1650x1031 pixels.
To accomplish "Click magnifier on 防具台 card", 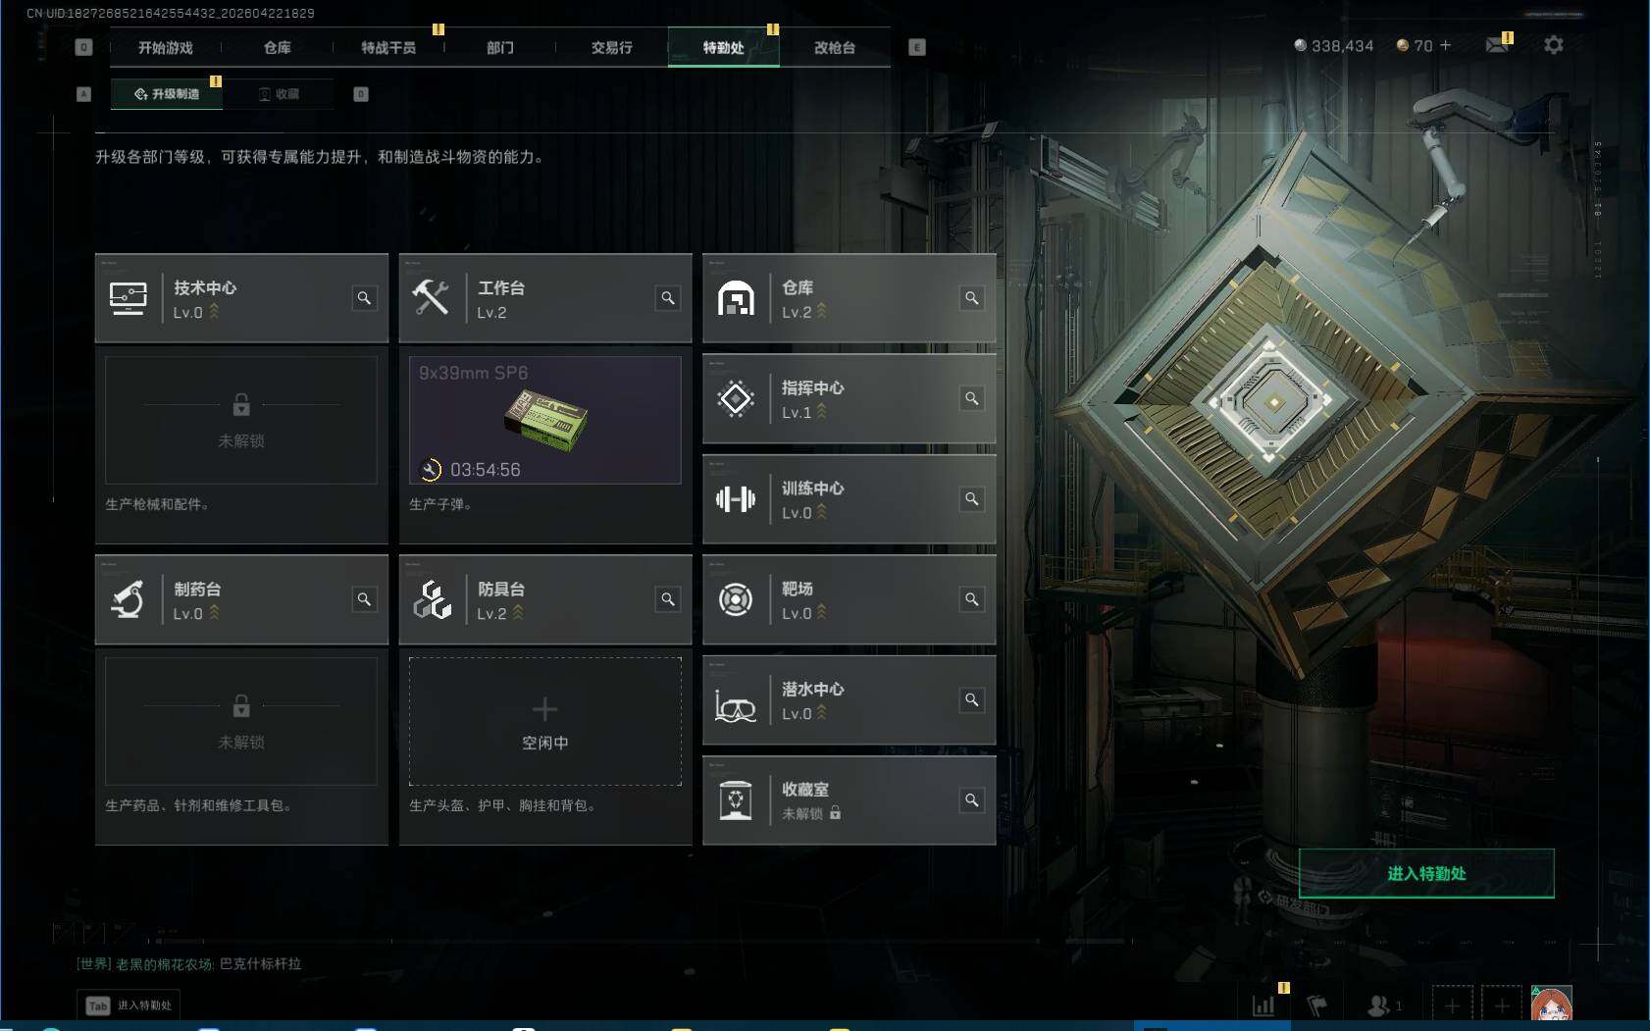I will (668, 599).
